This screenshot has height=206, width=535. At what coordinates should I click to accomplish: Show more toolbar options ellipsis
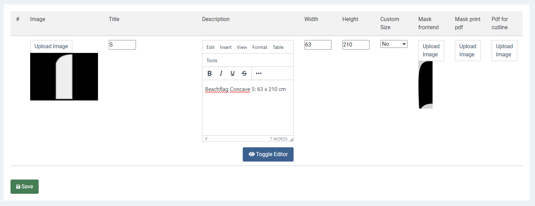[259, 73]
